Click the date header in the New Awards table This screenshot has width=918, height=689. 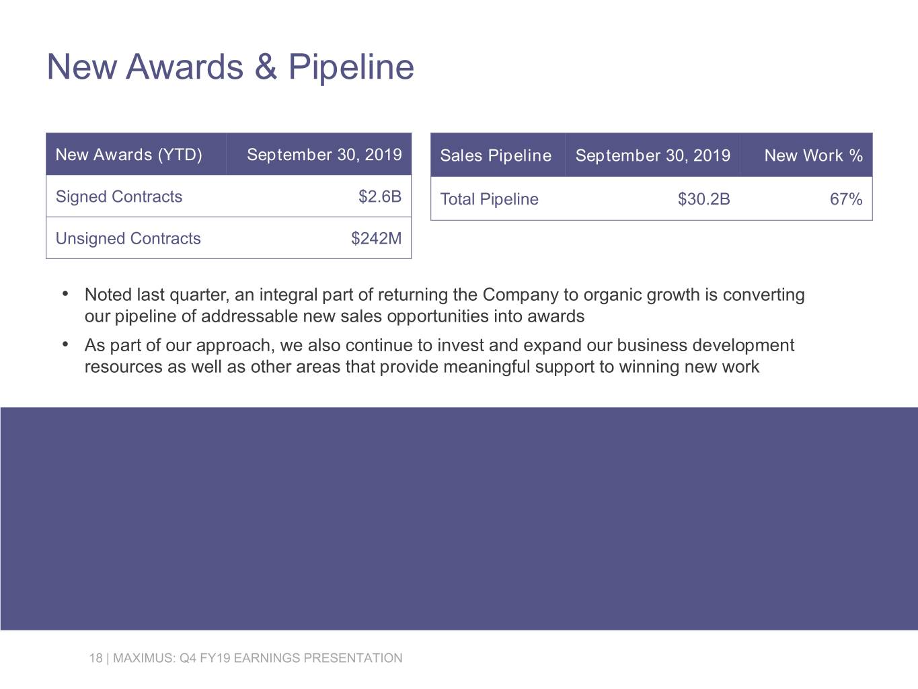[x=324, y=155]
